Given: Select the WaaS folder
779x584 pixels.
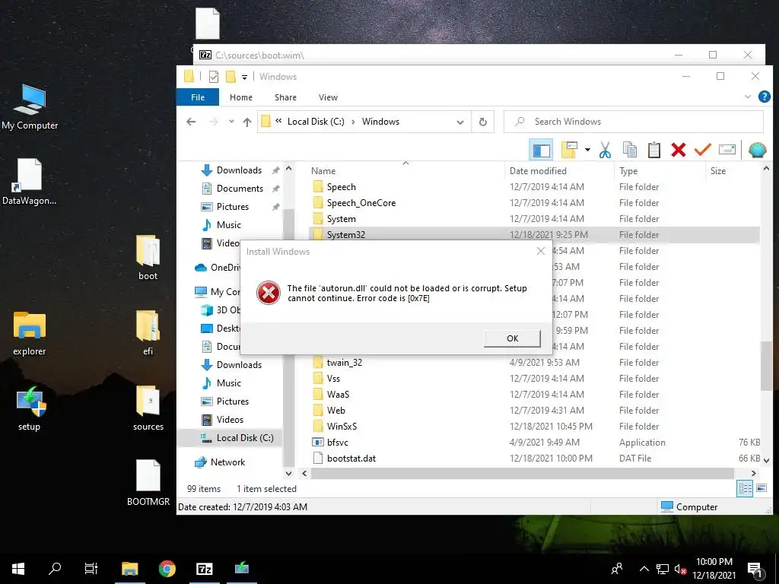Looking at the screenshot, I should (x=534, y=395).
